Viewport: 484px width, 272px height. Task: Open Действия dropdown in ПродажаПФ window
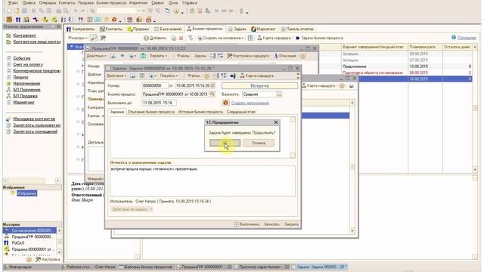(96, 56)
